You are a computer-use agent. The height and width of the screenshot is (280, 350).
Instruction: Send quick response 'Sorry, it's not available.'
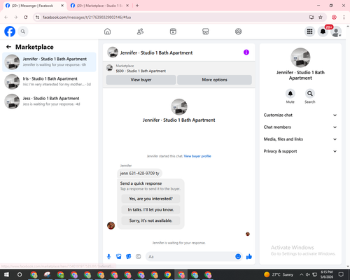[x=150, y=220]
